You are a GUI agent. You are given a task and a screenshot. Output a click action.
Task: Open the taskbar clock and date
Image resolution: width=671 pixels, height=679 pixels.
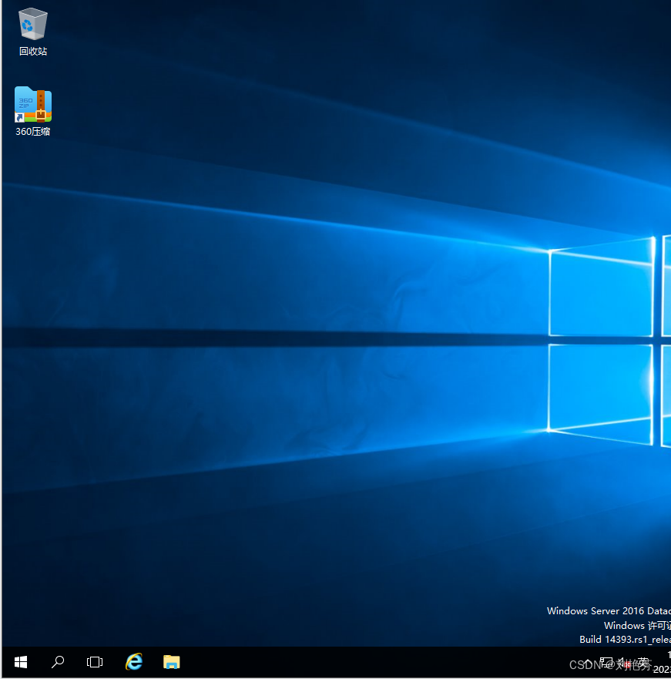click(663, 662)
